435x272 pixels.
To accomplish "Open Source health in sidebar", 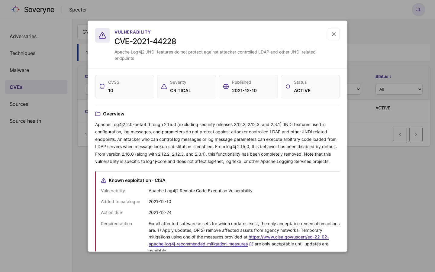I will [x=36, y=121].
